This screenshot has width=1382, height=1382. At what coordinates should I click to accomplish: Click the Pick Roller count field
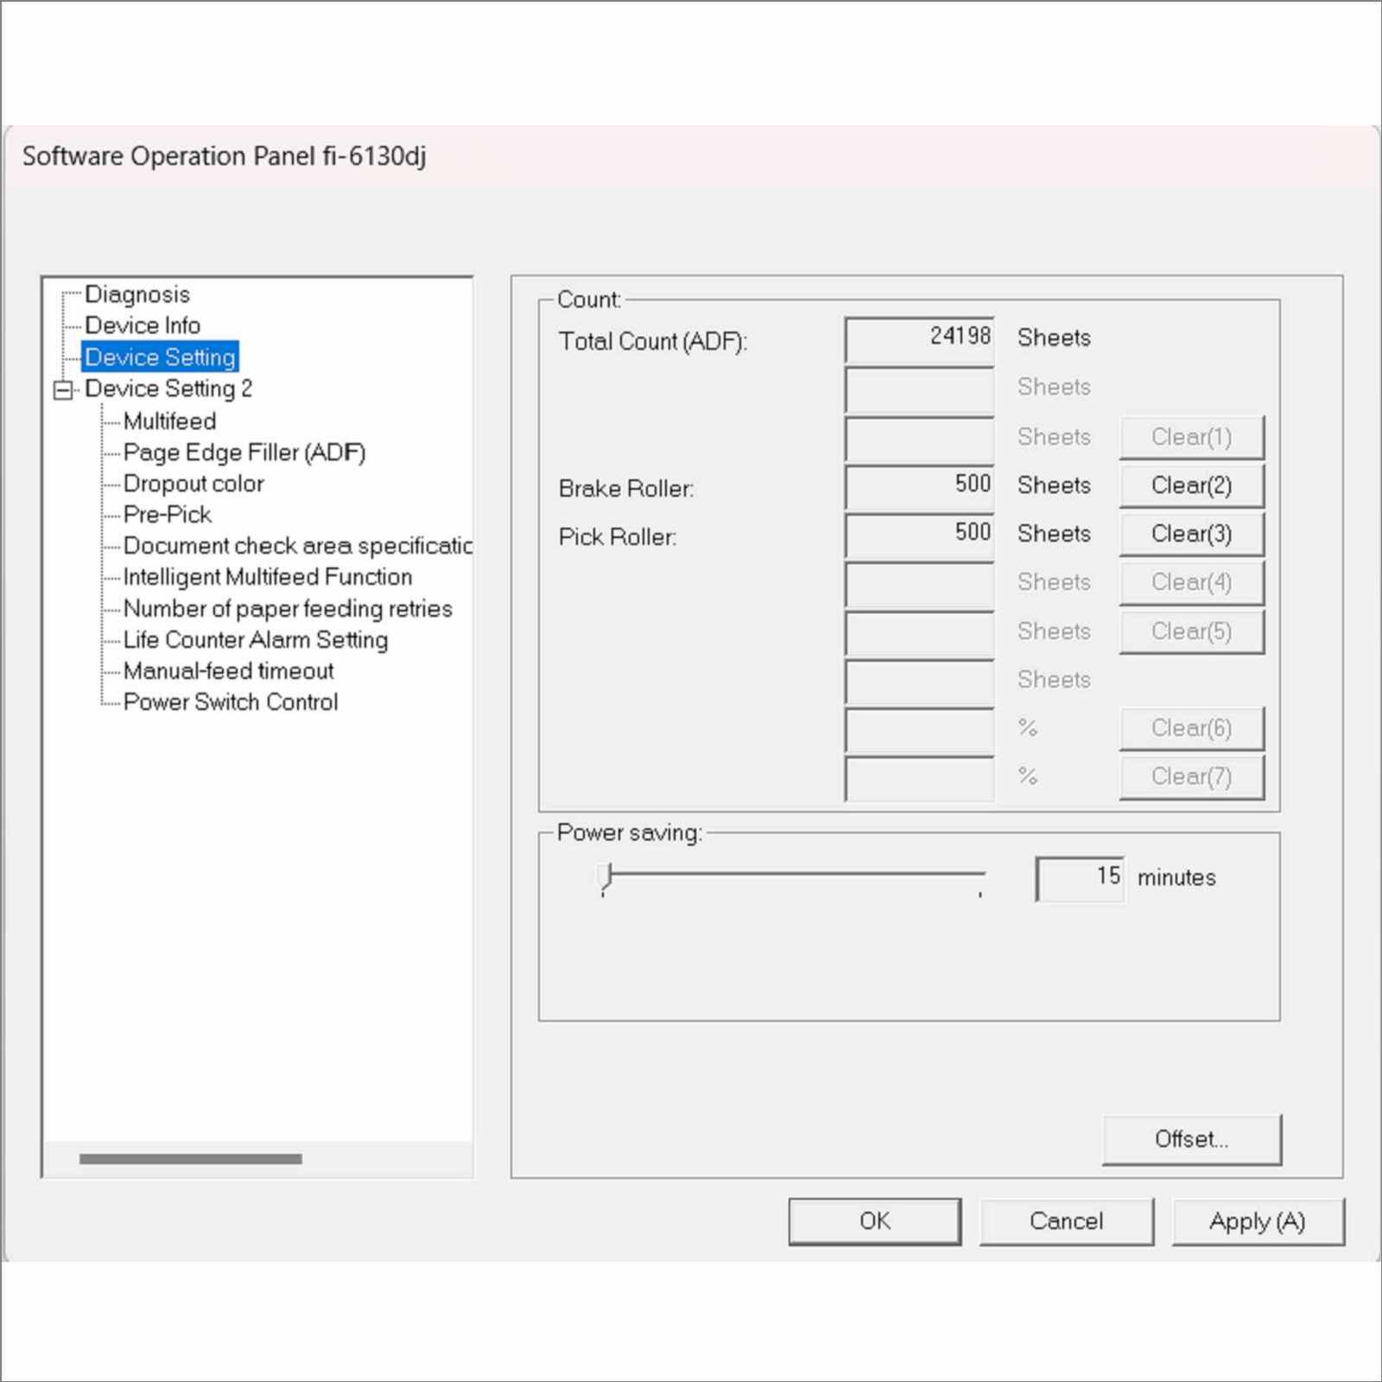[x=920, y=535]
